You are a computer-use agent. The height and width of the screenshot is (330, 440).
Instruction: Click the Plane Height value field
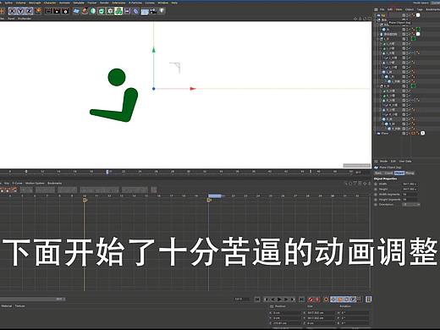coord(410,189)
